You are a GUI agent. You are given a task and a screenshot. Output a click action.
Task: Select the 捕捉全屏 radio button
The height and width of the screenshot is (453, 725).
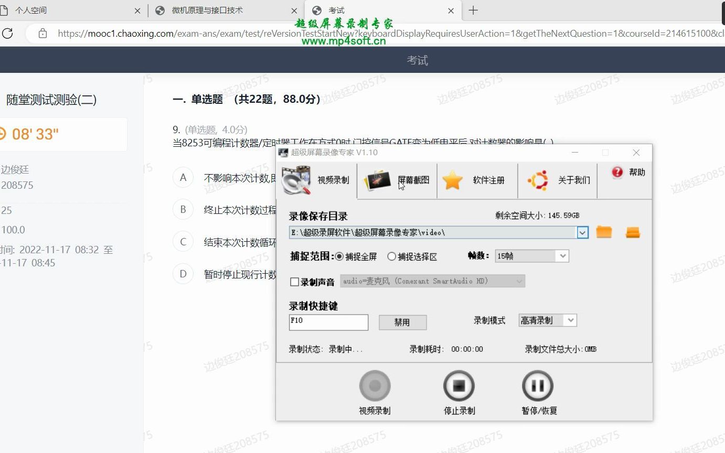(x=339, y=256)
